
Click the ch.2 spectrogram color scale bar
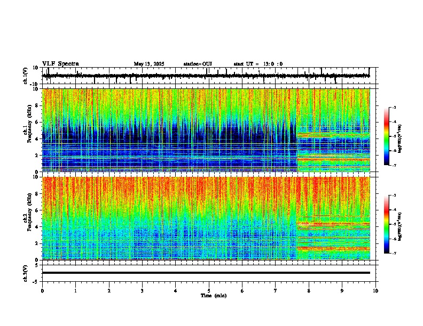click(387, 224)
